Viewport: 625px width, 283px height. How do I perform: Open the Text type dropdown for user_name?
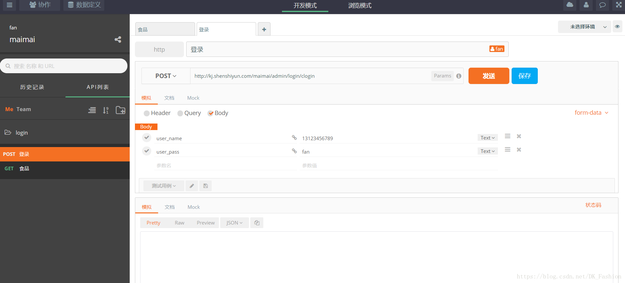click(x=487, y=138)
